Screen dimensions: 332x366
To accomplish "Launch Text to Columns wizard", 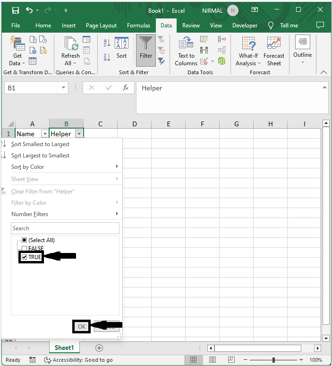I will click(x=186, y=51).
